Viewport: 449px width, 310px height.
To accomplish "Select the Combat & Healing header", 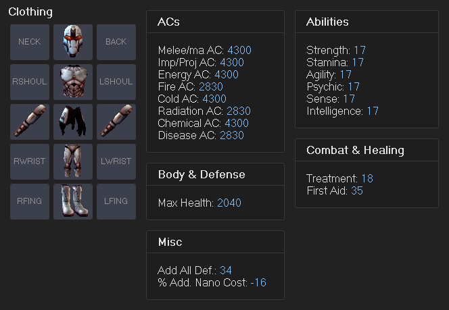I will 367,150.
